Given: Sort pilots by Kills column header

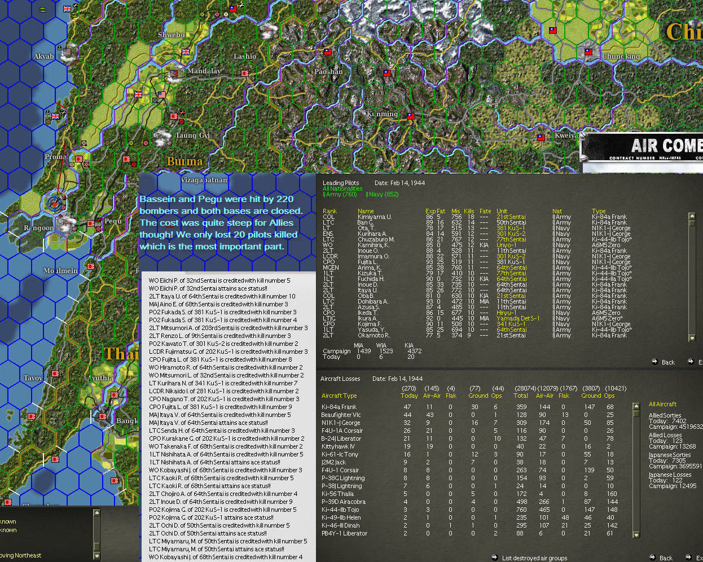Looking at the screenshot, I should tap(469, 211).
